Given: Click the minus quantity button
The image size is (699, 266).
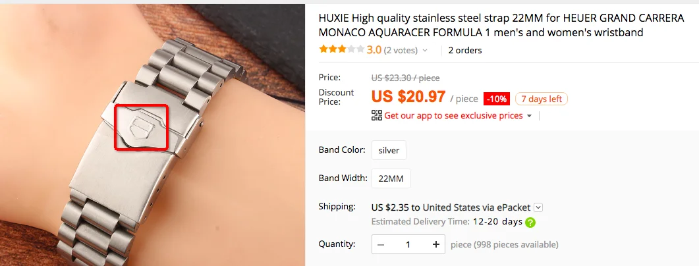Looking at the screenshot, I should coord(381,244).
